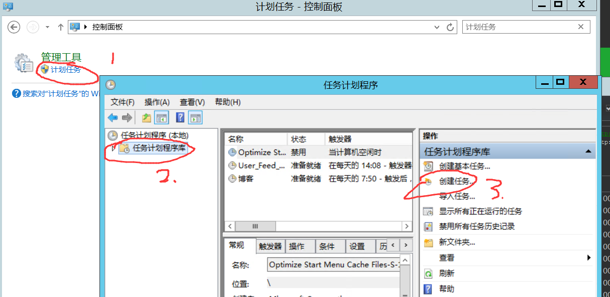
Task: Click the 名称 field containing Optimize Start Menu
Action: [x=335, y=264]
